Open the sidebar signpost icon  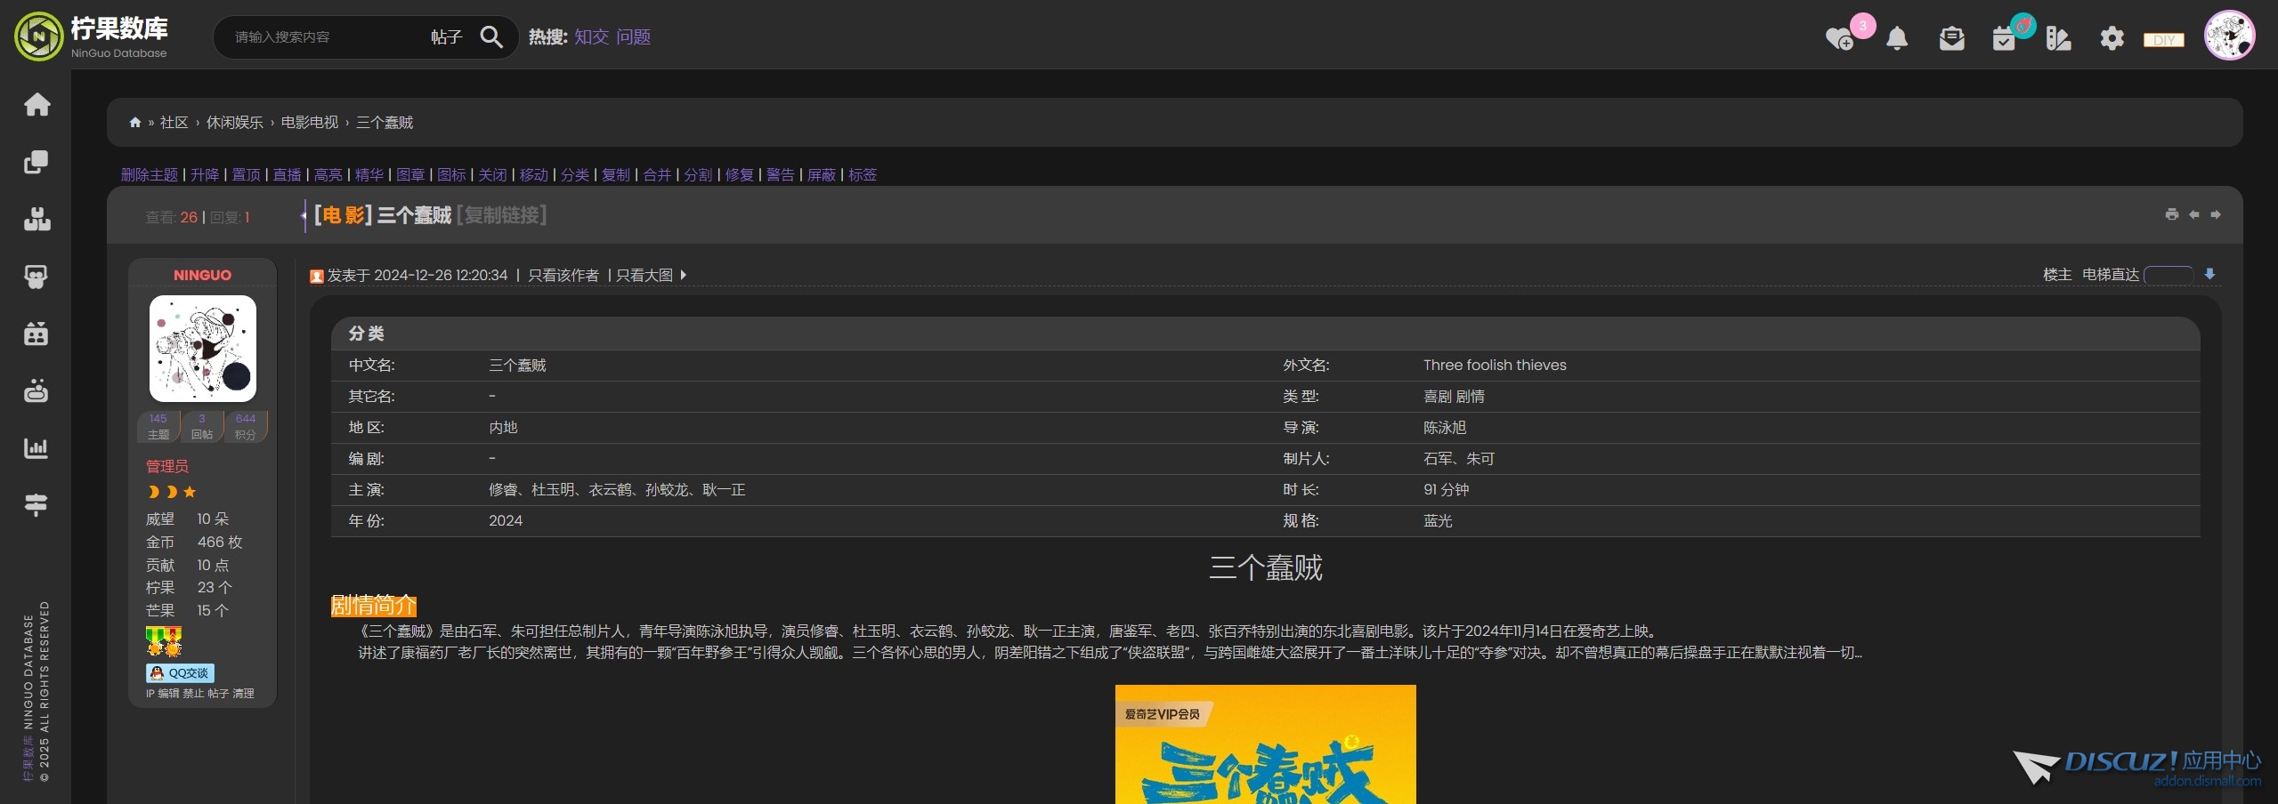(x=36, y=504)
